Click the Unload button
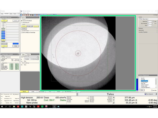Image resolution: width=158 pixels, height=118 pixels. [x=16, y=46]
